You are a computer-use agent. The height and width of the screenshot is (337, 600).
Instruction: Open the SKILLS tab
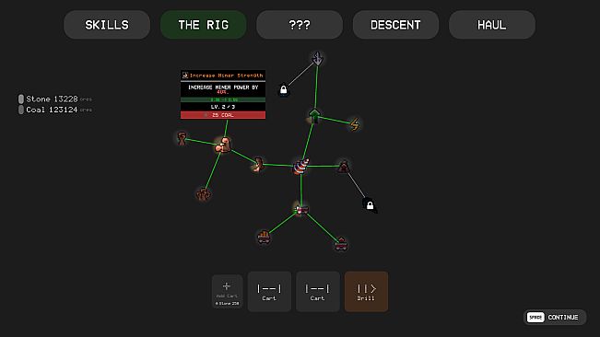click(x=107, y=25)
